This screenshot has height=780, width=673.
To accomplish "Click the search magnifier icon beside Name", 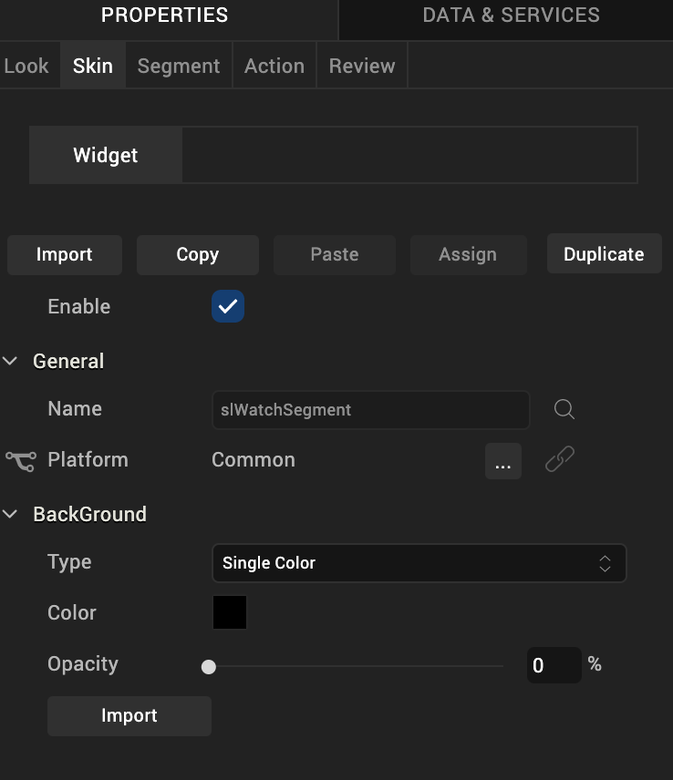I will (564, 410).
